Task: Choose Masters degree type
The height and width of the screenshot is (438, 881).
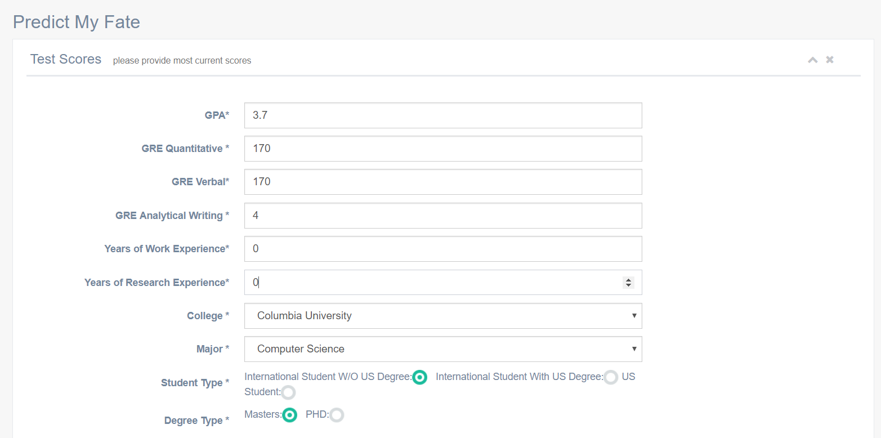Action: click(x=290, y=415)
